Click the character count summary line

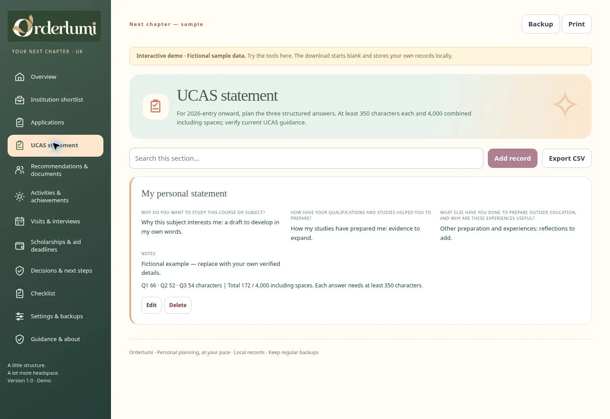(282, 286)
